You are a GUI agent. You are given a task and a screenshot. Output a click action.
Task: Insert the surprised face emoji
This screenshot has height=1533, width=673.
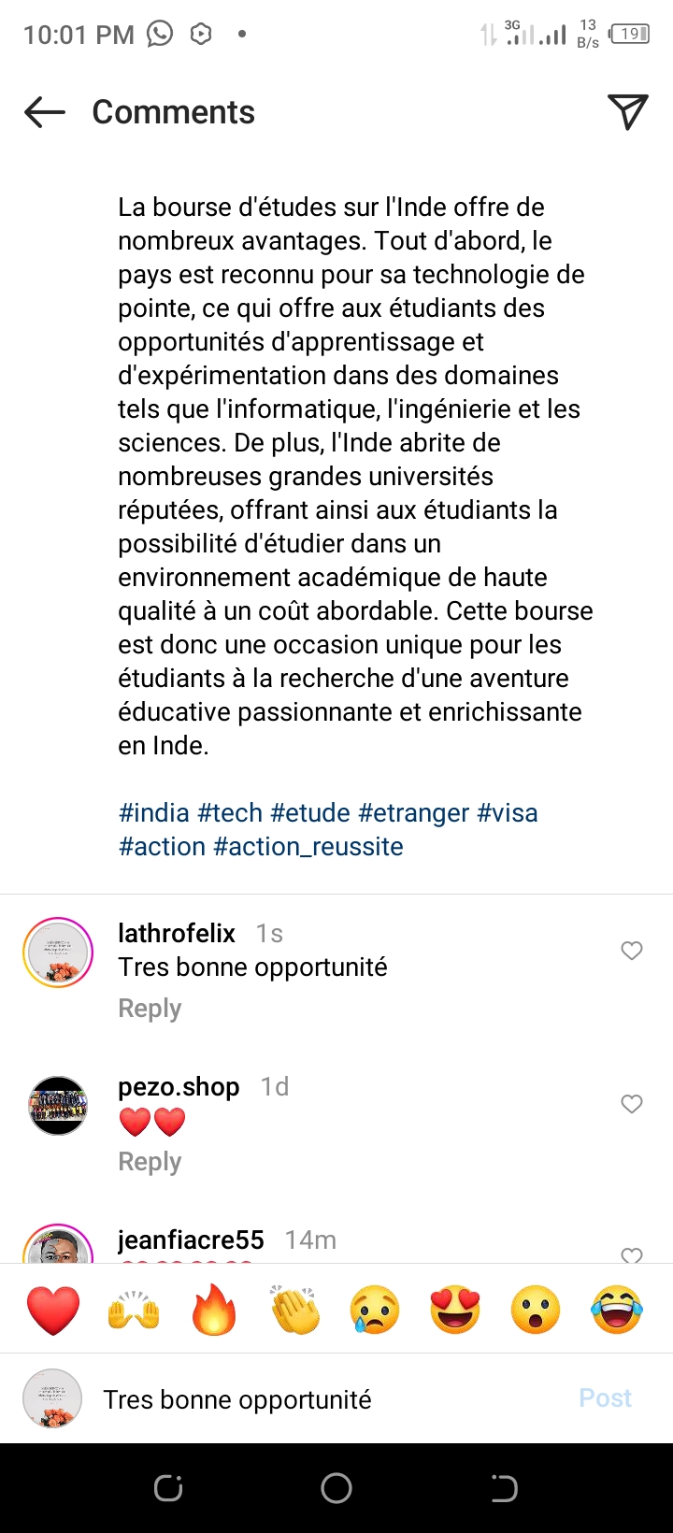coord(536,1309)
